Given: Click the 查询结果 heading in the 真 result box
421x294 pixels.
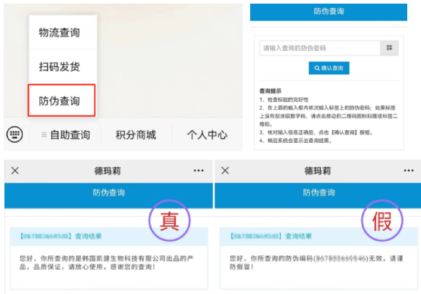Looking at the screenshot, I should tap(88, 237).
